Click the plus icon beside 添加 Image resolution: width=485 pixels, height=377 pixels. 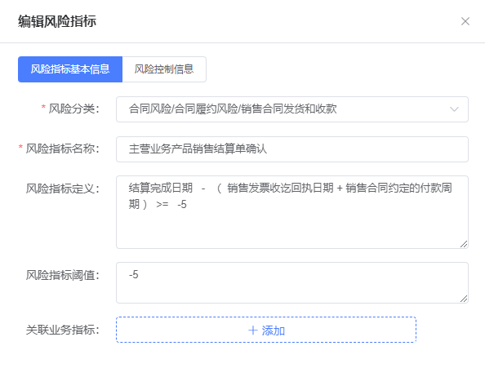[x=253, y=330]
